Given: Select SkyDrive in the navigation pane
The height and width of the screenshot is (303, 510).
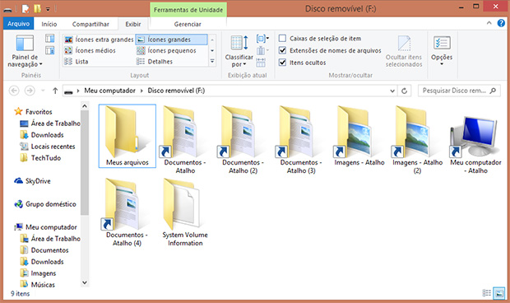Looking at the screenshot, I should (x=32, y=181).
